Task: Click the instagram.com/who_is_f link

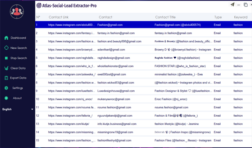Action: point(71,66)
